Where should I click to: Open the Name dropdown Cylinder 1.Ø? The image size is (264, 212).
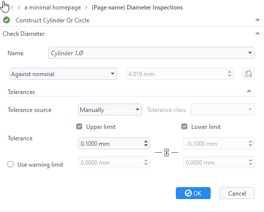coord(151,53)
